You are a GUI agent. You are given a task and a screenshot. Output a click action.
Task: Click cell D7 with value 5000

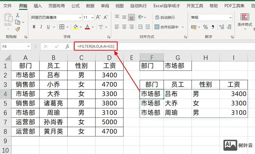(x=109, y=122)
